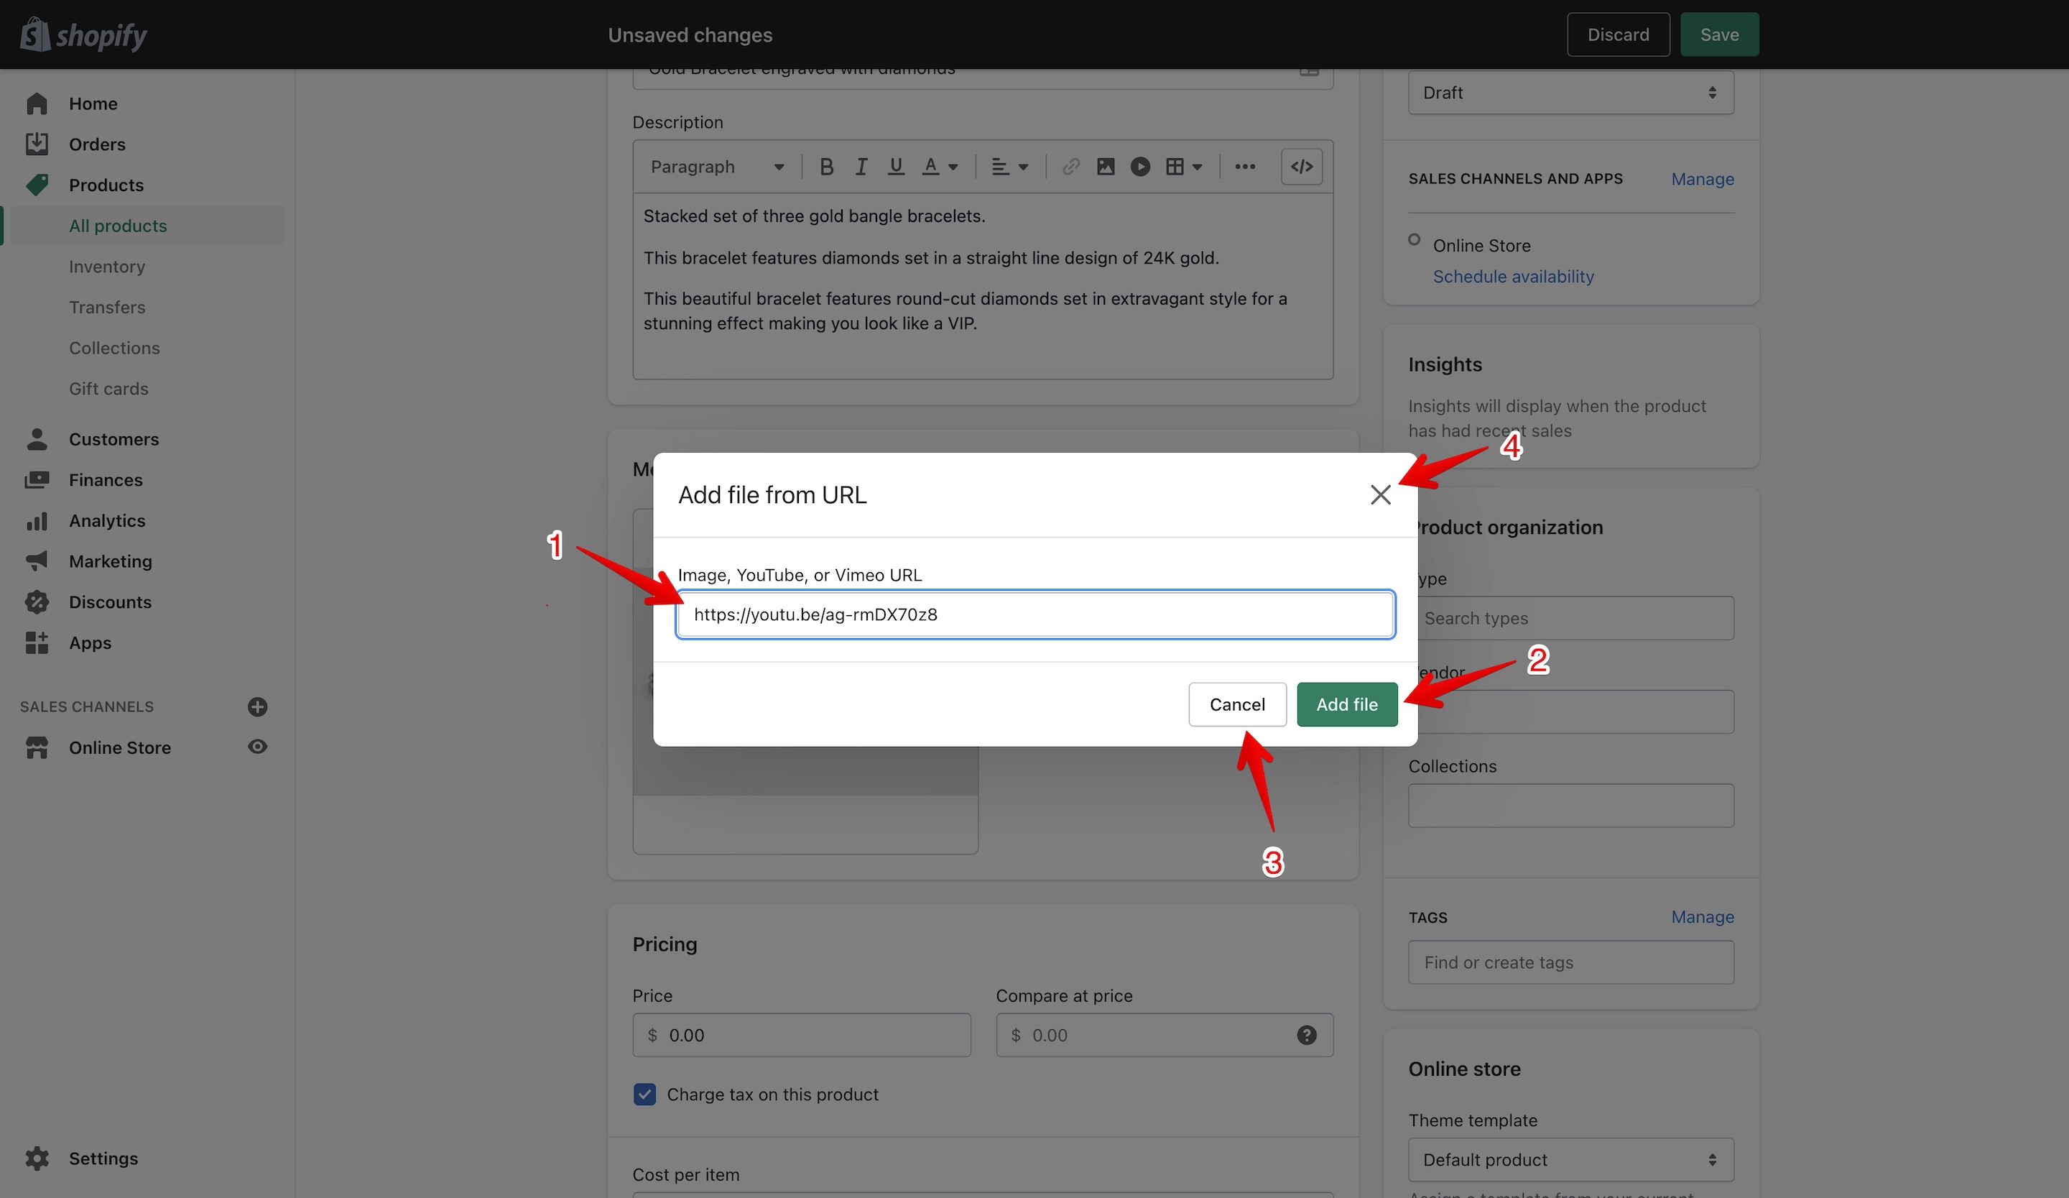
Task: Open the Search types field
Action: tap(1570, 618)
